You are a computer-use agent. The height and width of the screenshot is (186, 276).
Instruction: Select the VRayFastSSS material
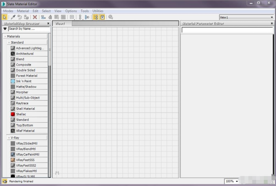point(29,160)
